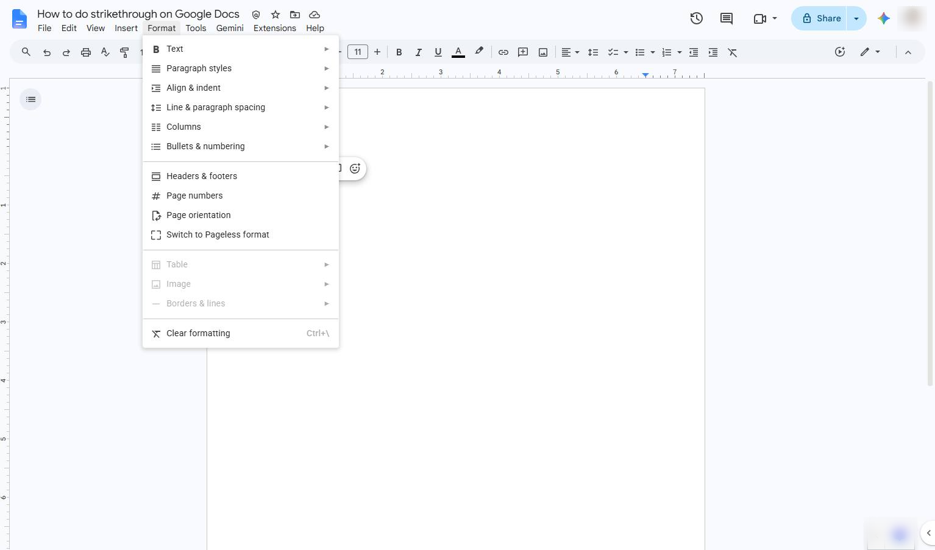Open the Tools menu

click(196, 28)
